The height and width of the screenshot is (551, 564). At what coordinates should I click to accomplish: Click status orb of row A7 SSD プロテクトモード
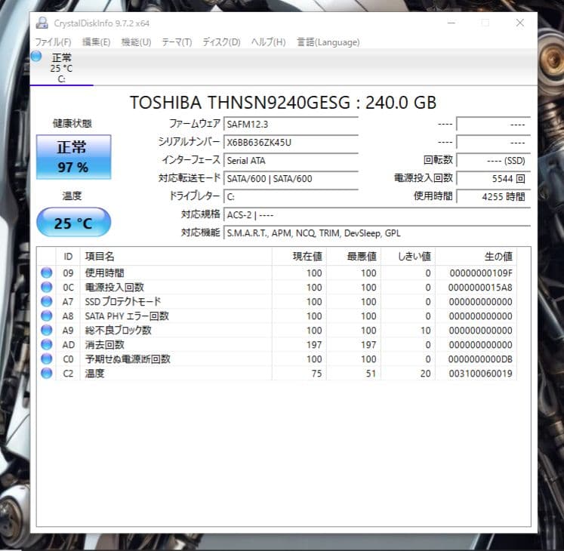point(46,301)
